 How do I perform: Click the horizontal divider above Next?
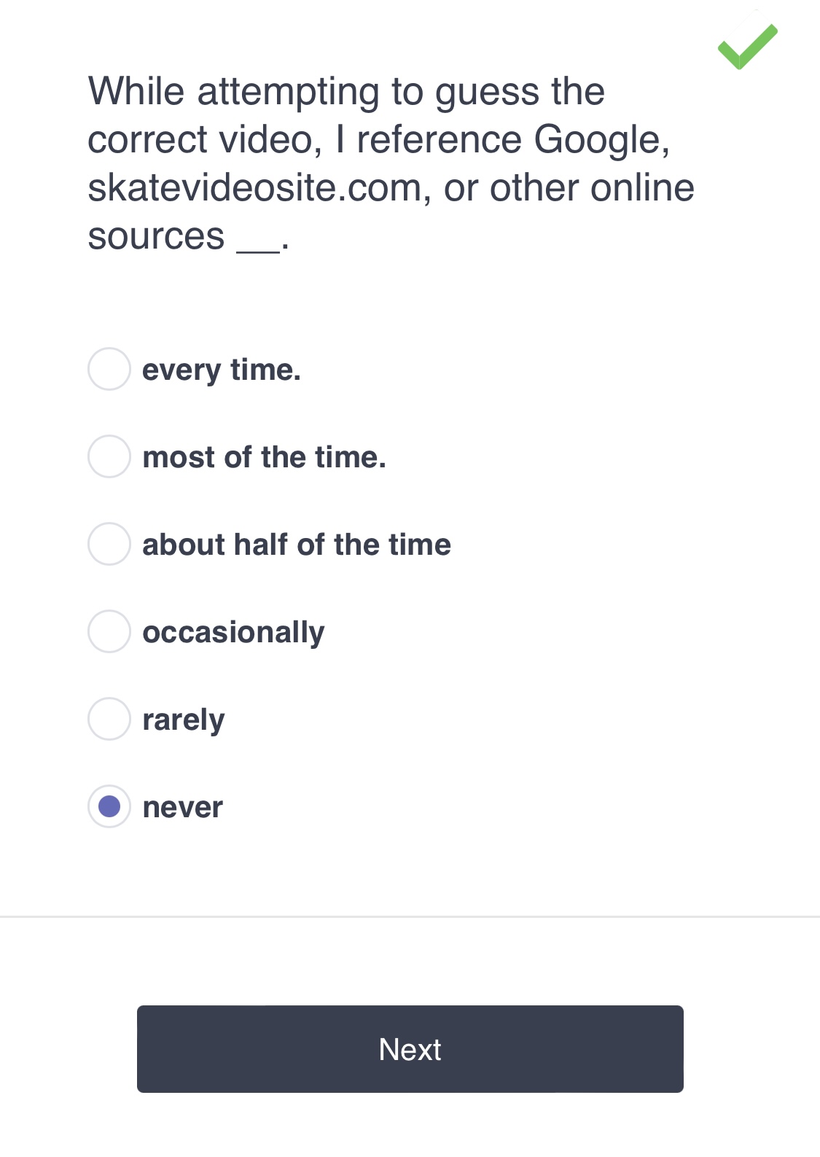pyautogui.click(x=410, y=916)
